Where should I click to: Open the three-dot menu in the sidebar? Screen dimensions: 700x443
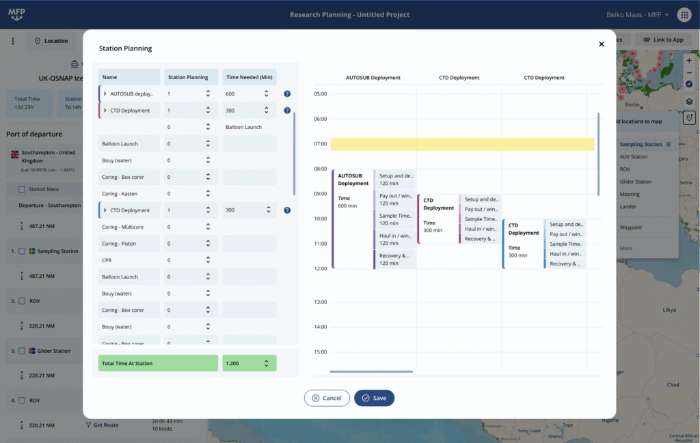(12, 40)
